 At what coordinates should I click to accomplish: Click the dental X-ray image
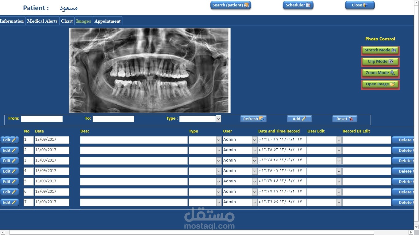(x=150, y=70)
